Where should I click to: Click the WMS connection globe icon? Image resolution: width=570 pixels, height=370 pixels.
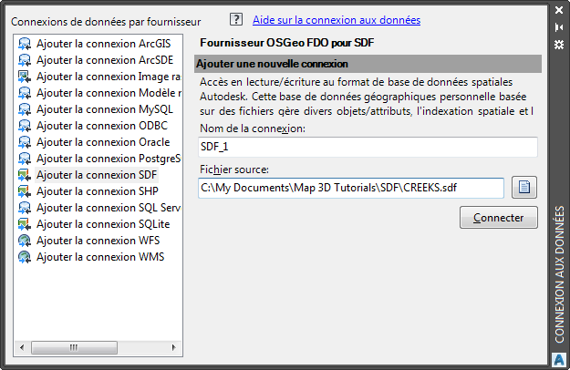click(25, 257)
